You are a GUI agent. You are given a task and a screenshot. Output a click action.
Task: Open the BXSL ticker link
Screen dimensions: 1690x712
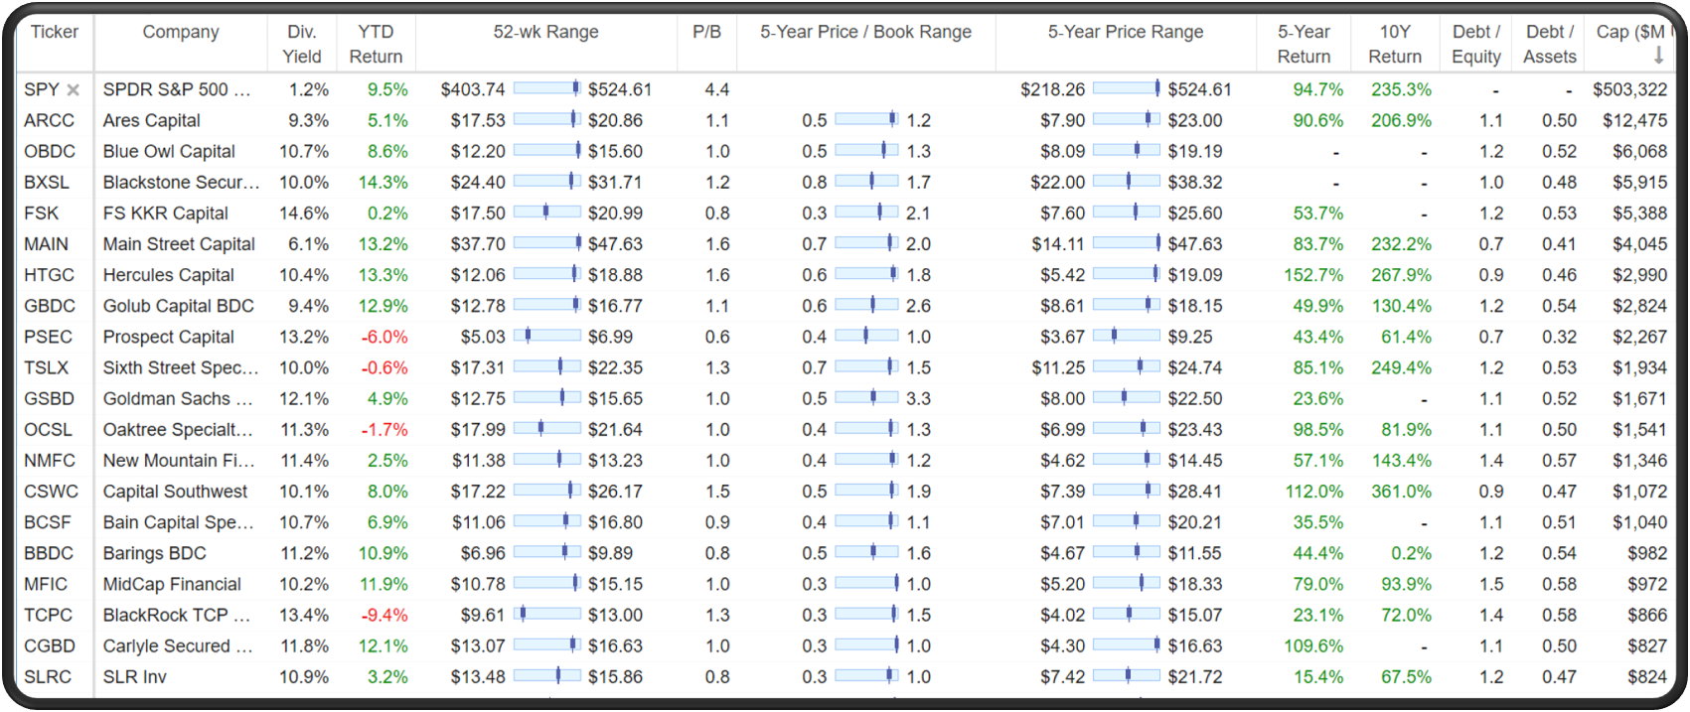[x=47, y=182]
